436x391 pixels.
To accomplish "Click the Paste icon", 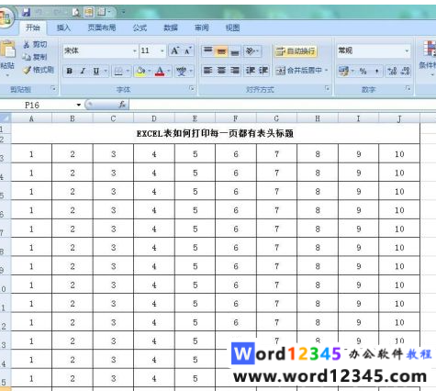I will pos(7,49).
